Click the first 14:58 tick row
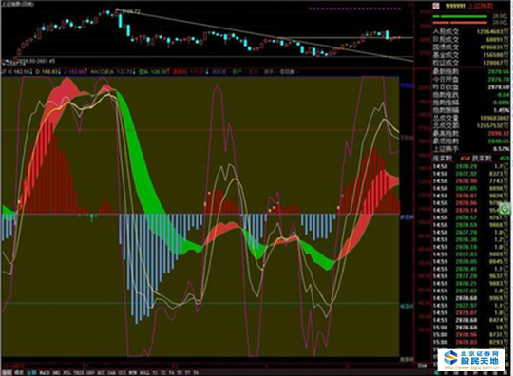The height and width of the screenshot is (376, 513). tap(471, 166)
